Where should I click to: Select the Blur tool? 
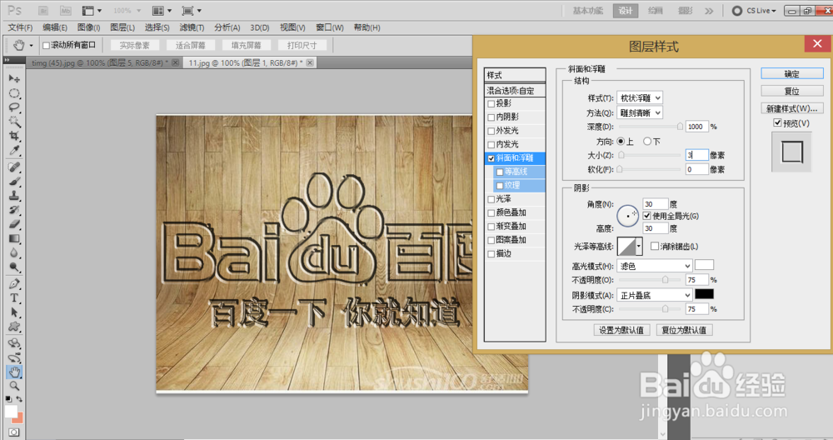(x=14, y=253)
